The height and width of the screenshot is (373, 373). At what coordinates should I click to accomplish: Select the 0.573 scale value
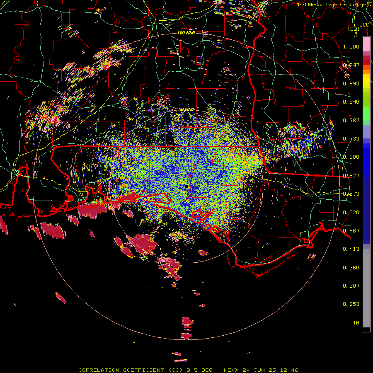[351, 194]
